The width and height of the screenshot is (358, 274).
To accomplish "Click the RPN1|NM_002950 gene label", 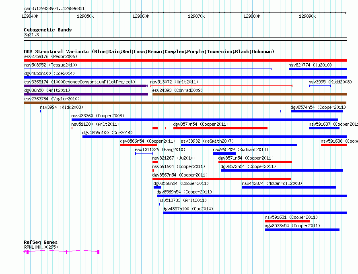I will (41, 247).
